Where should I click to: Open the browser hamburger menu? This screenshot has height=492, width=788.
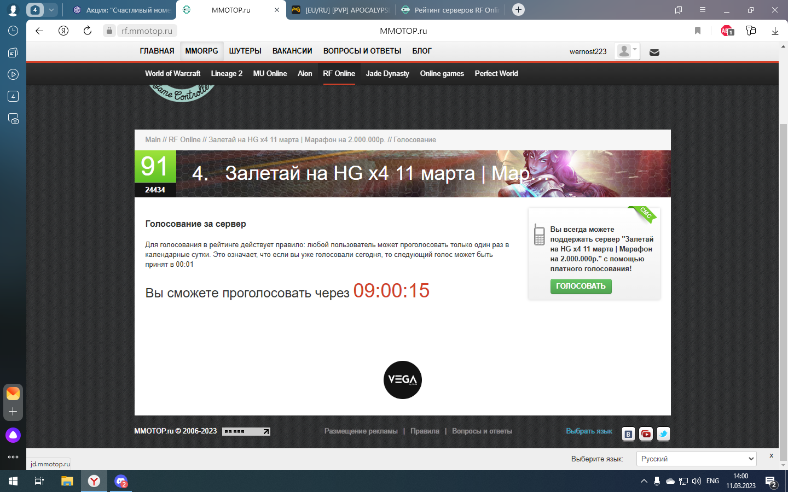[703, 10]
